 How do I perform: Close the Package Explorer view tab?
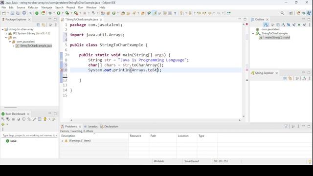29,20
